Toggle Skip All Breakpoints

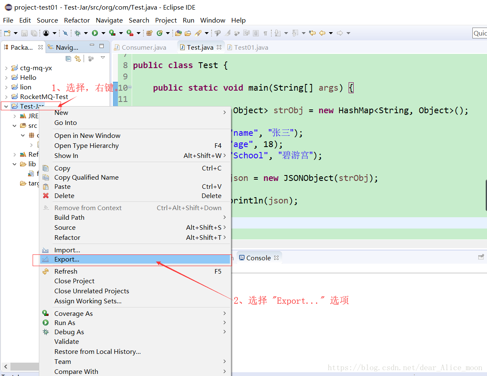(65, 33)
